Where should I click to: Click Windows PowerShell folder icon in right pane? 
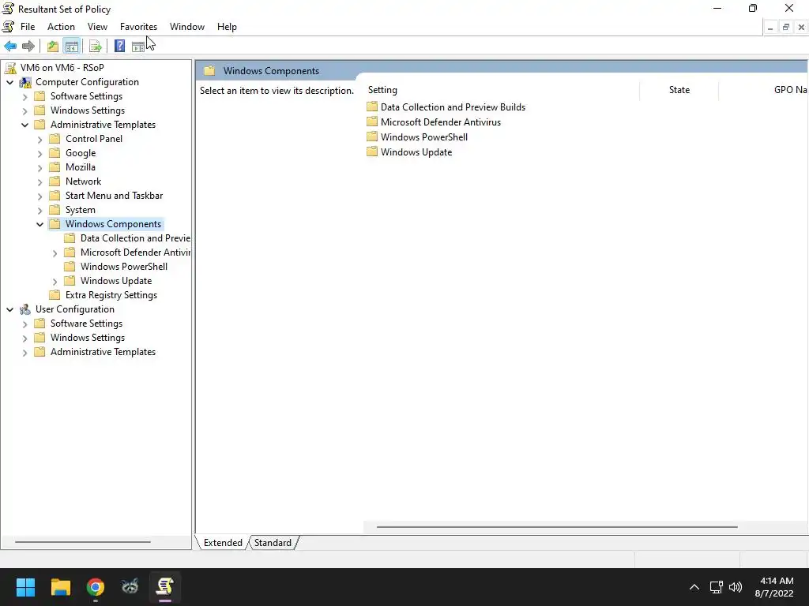(x=372, y=137)
